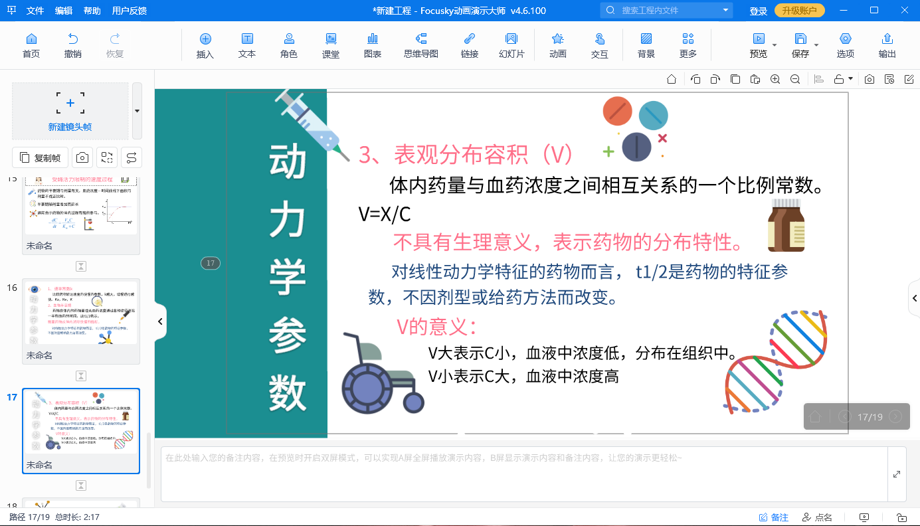The image size is (920, 526).
Task: Click rotate counterclockwise icon in canvas toolbar
Action: (695, 79)
